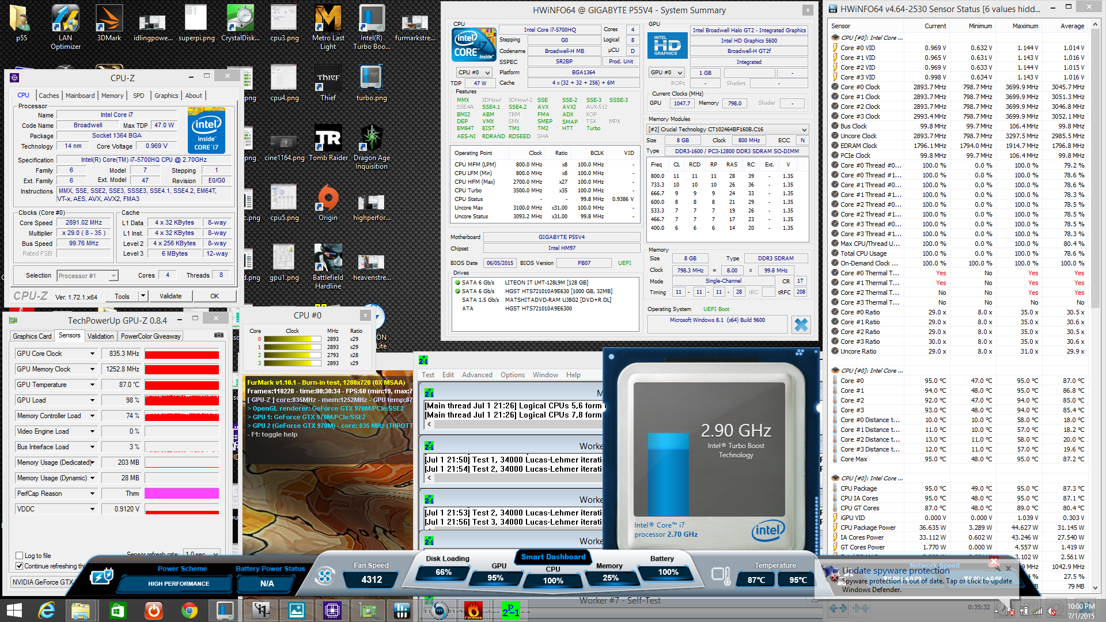
Task: Click the GPU-Z screenshot camera icon
Action: coord(218,335)
